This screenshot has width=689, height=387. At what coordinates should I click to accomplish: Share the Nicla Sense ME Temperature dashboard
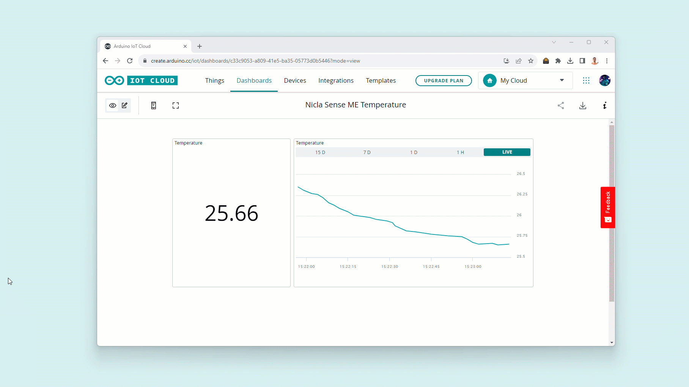561,105
